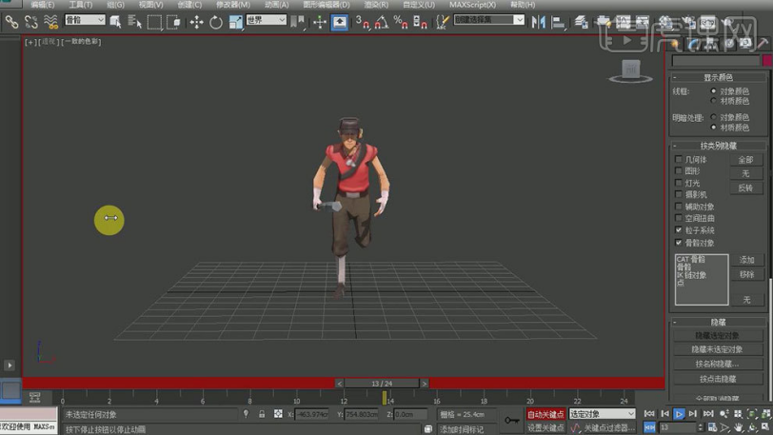Click the Time Configuration icon
Image resolution: width=773 pixels, height=435 pixels.
coord(712,427)
